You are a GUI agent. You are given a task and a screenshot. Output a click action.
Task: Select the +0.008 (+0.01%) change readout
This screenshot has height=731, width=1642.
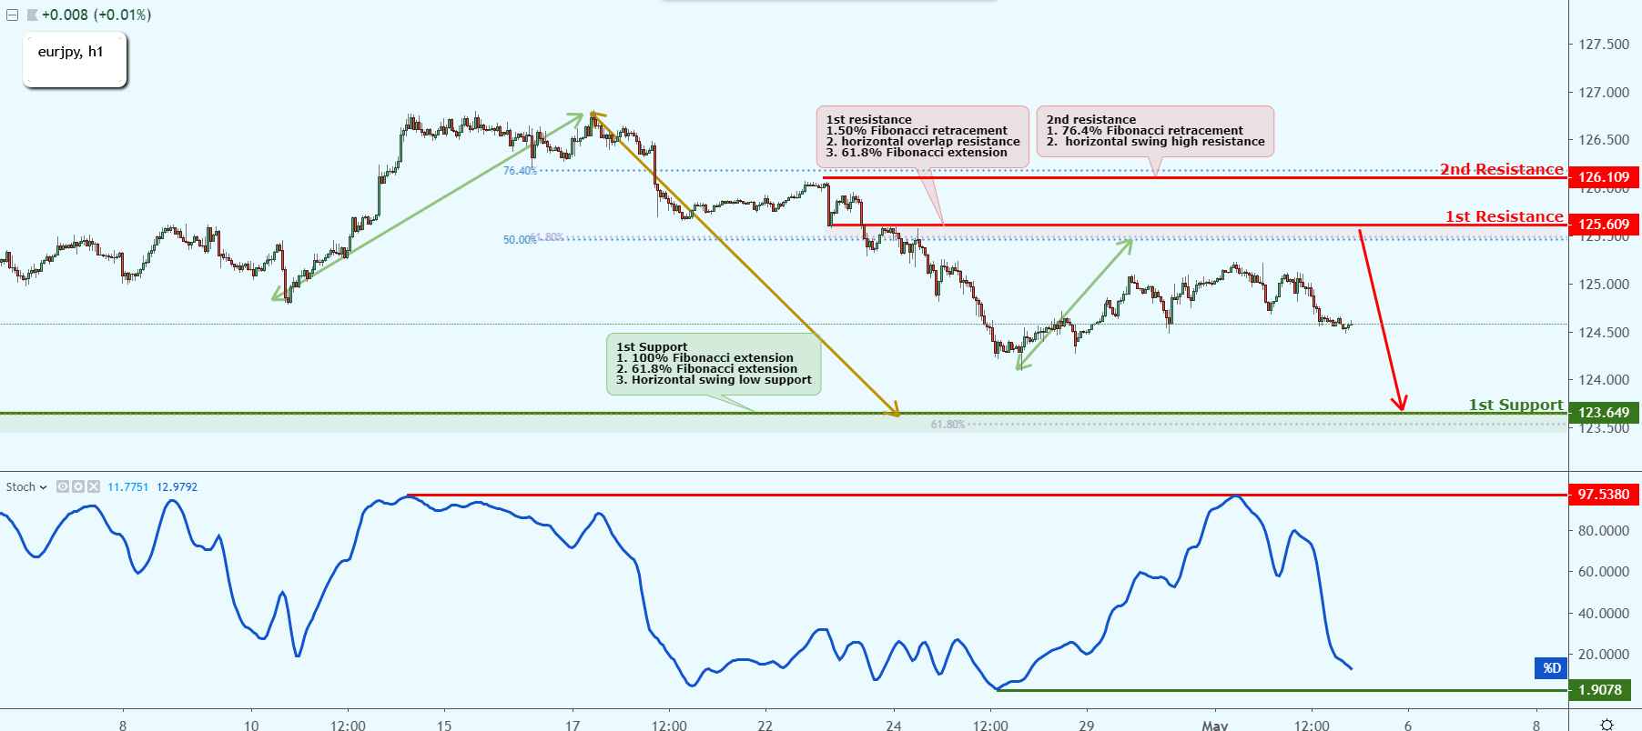tap(96, 15)
